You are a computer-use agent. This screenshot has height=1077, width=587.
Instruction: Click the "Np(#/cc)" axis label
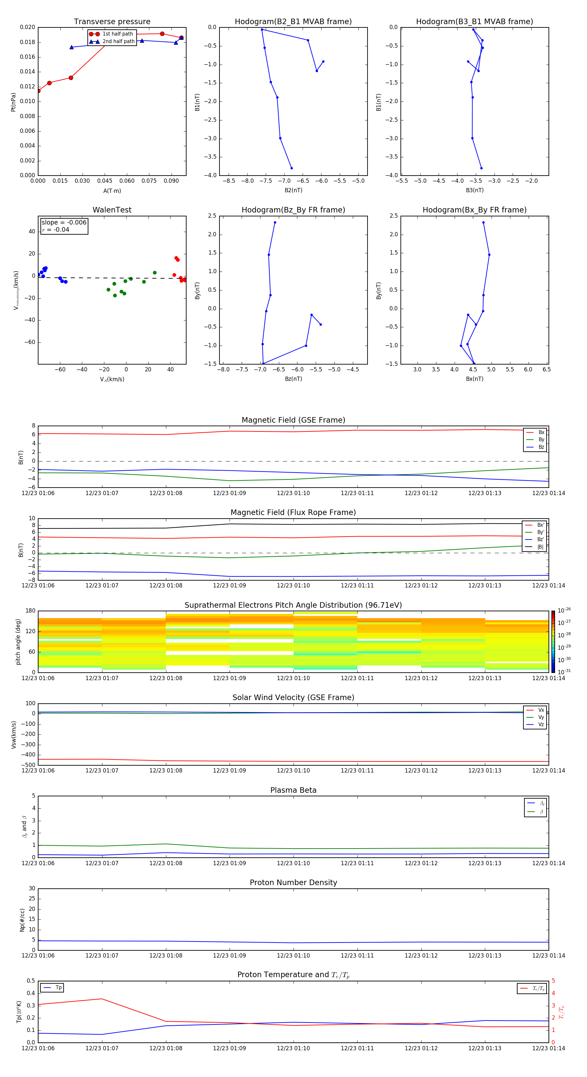[x=22, y=920]
